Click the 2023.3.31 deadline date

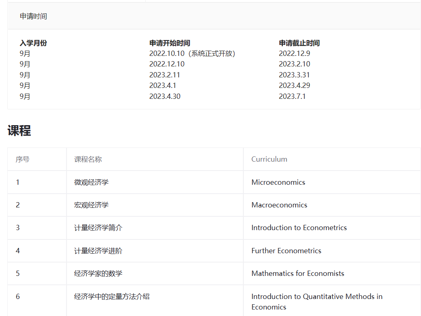(x=294, y=75)
